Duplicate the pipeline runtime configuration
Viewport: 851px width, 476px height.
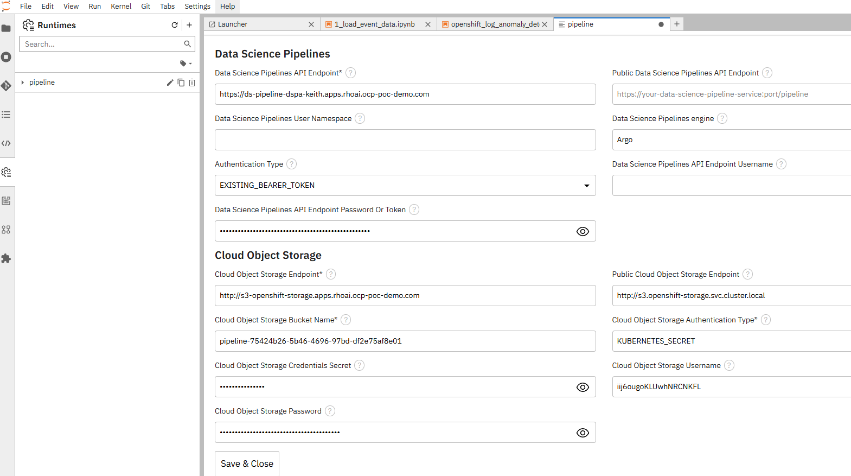coord(181,82)
